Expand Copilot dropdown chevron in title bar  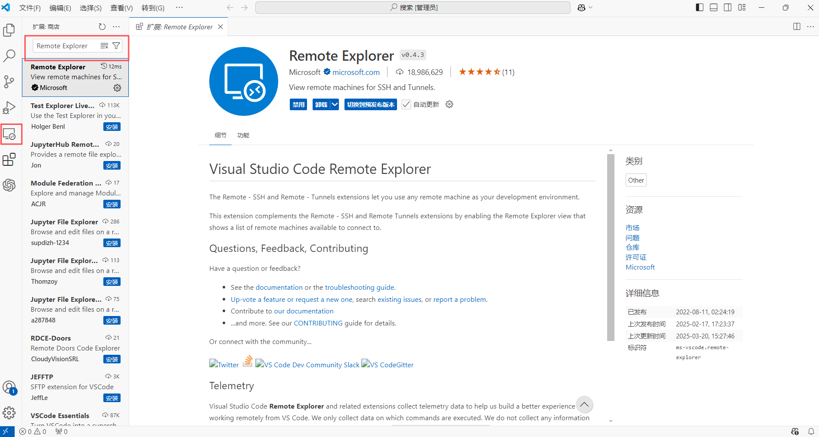590,8
